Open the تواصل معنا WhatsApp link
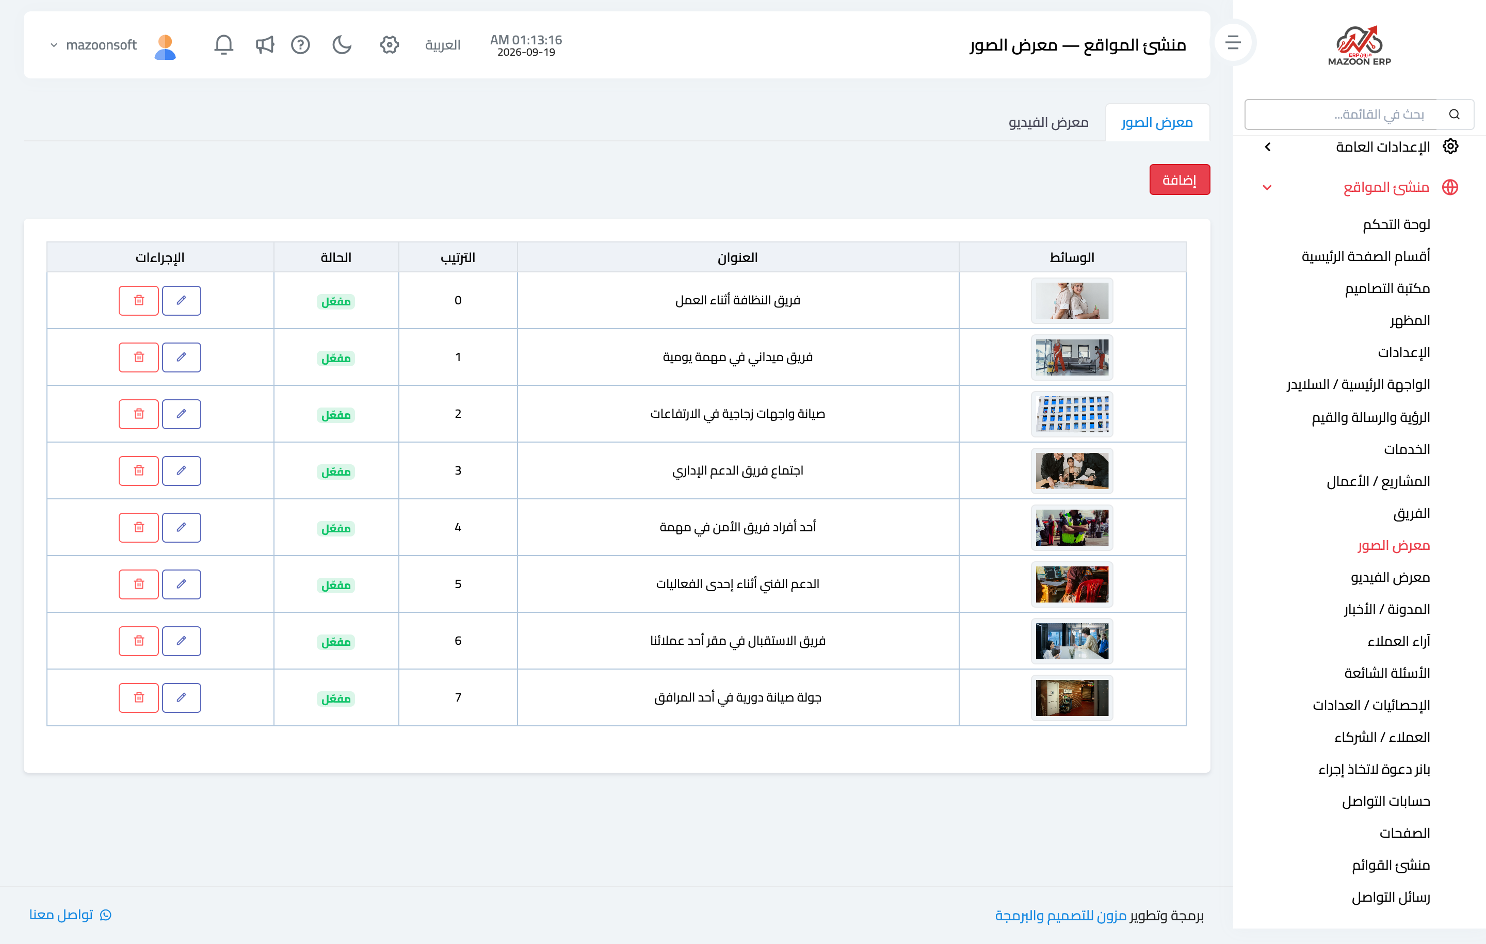The image size is (1486, 944). coord(70,915)
